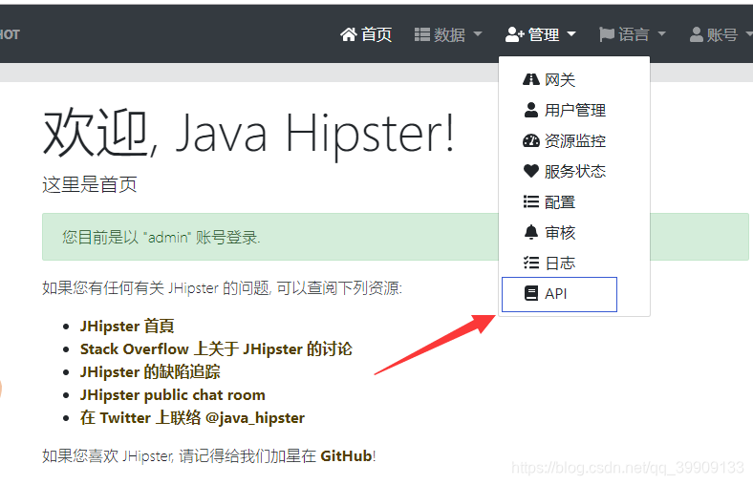Click the tasks icon for 日志

click(531, 263)
